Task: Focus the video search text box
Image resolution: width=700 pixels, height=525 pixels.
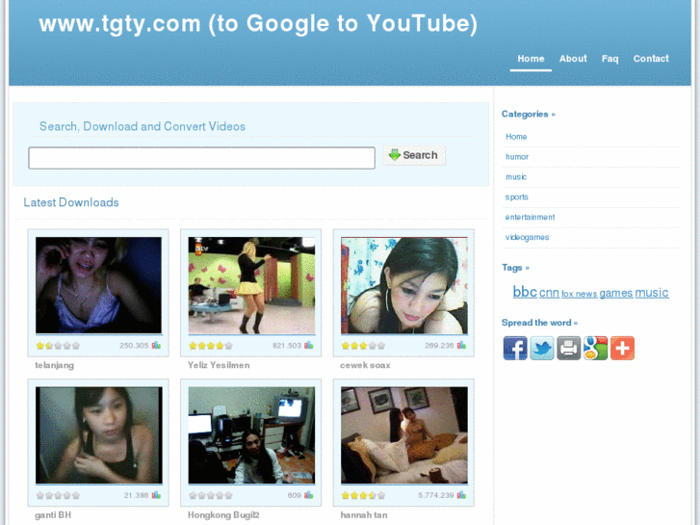Action: point(202,158)
